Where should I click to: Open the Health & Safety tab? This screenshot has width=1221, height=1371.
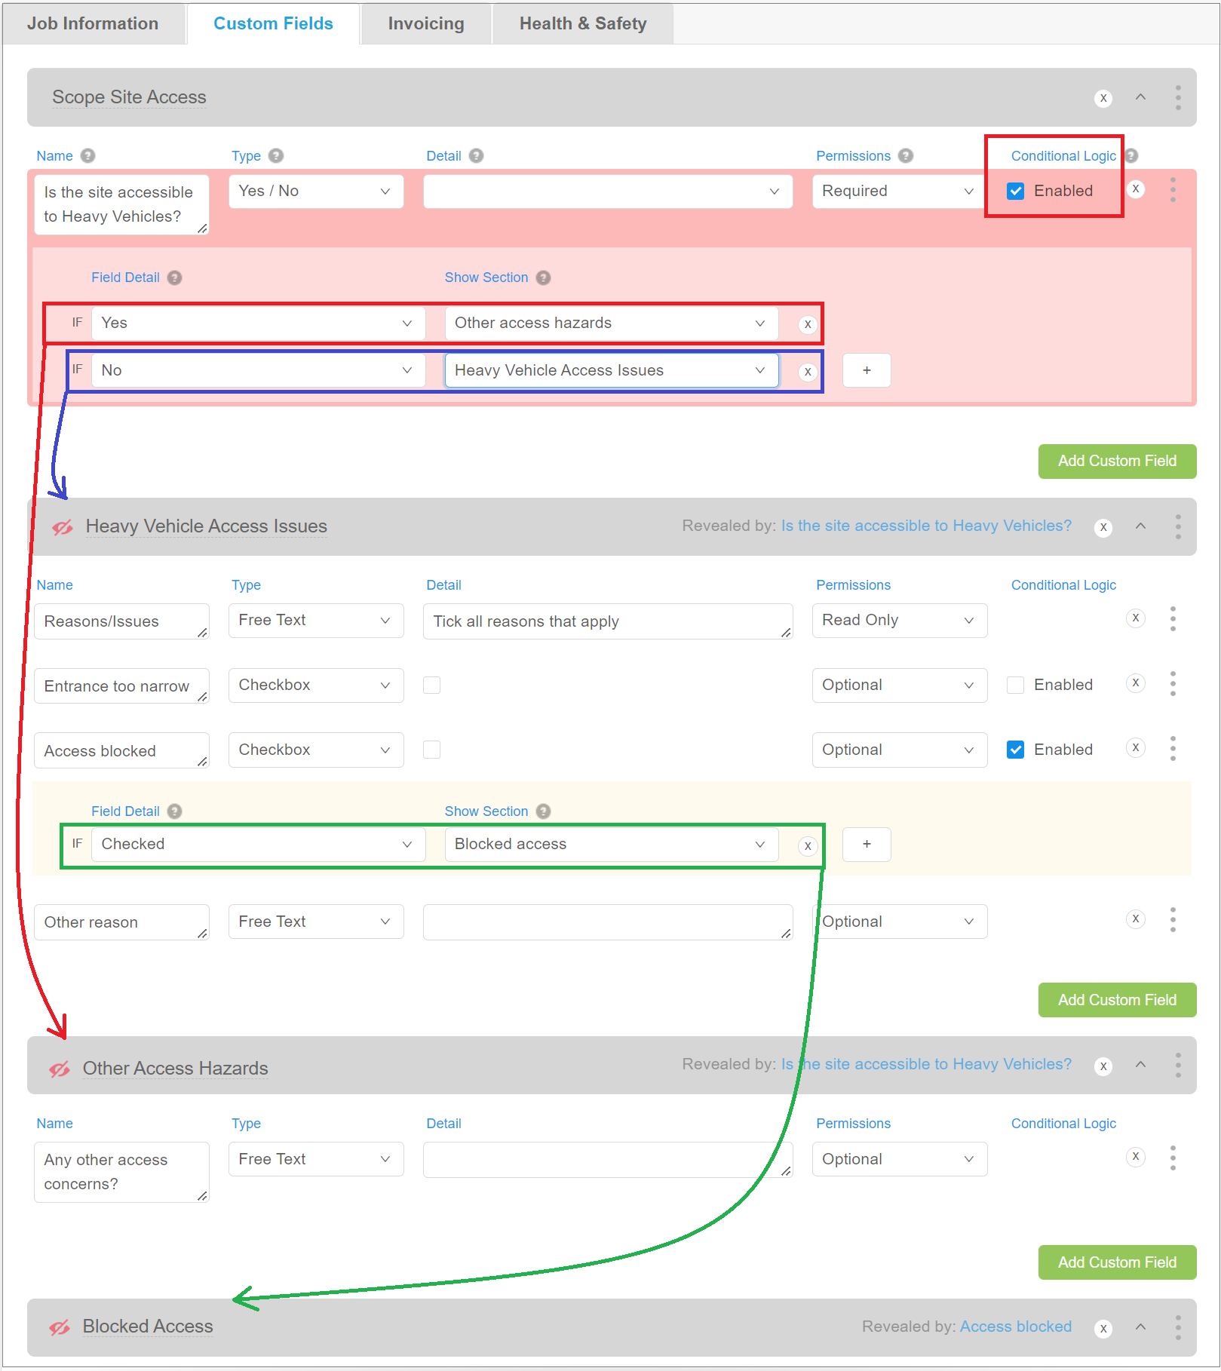pos(581,23)
